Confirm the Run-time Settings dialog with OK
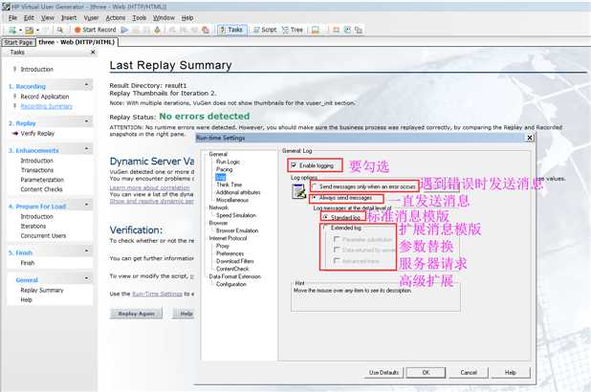 (x=426, y=373)
